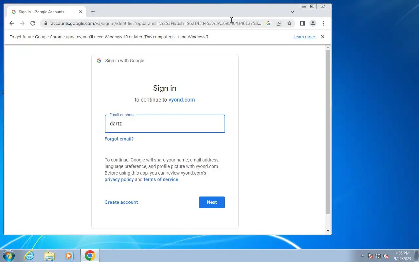The image size is (419, 262).
Task: Dismiss the Chrome update notification bar
Action: [x=323, y=37]
